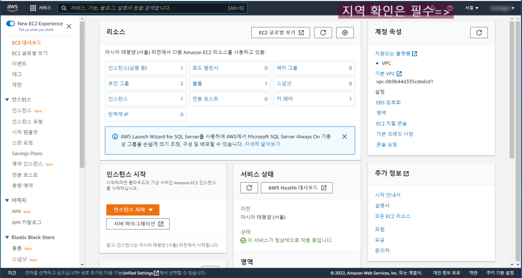Dismiss the AWS Launch Wizard banner
Image resolution: width=522 pixels, height=278 pixels.
click(x=345, y=137)
